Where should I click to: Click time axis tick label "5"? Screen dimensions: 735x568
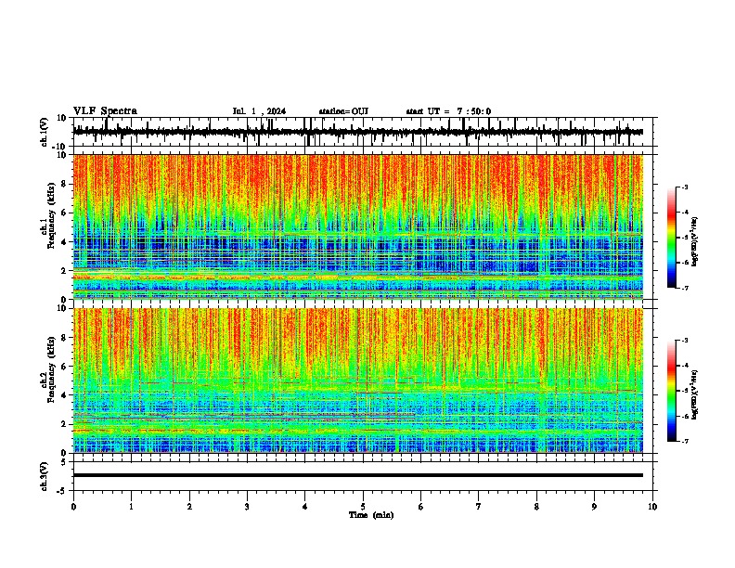click(363, 507)
